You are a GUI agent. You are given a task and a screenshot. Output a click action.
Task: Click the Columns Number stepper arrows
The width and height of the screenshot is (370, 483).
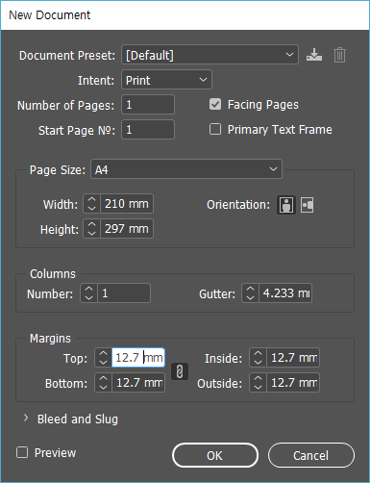click(x=88, y=293)
